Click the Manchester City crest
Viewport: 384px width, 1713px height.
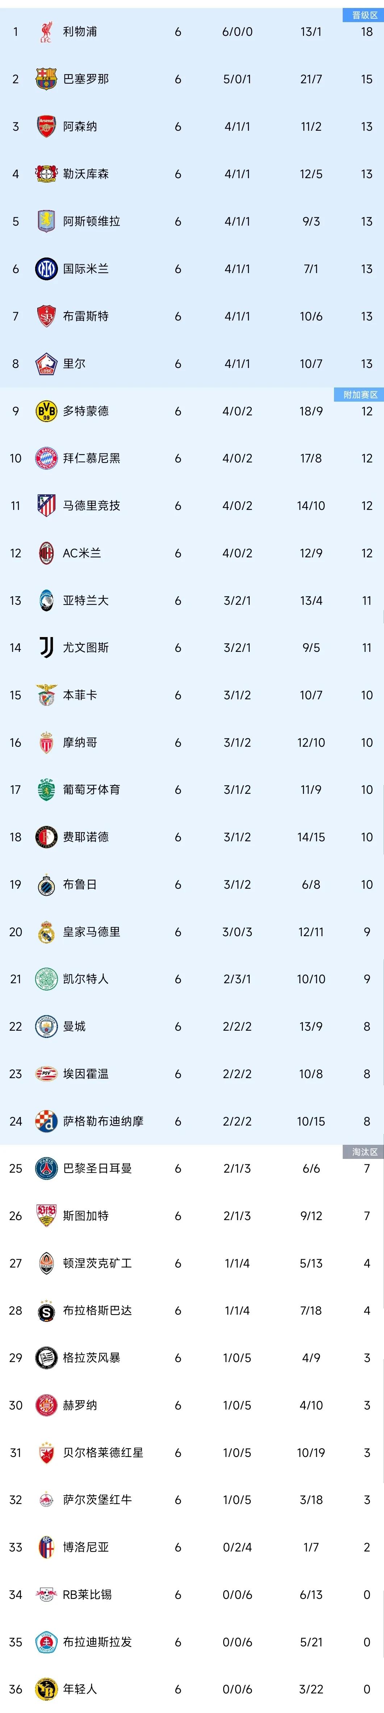[46, 1027]
